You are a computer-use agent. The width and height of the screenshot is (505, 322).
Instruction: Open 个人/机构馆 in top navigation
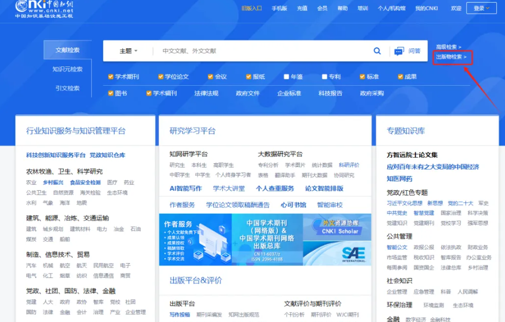392,8
